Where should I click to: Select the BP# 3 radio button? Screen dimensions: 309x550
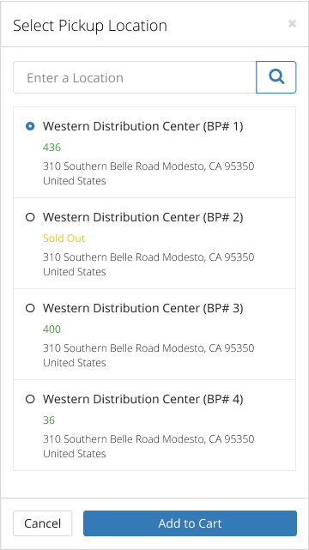click(x=31, y=308)
